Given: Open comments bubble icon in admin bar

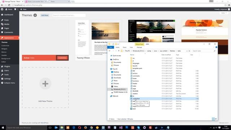Looking at the screenshot, I should pyautogui.click(x=15, y=9).
